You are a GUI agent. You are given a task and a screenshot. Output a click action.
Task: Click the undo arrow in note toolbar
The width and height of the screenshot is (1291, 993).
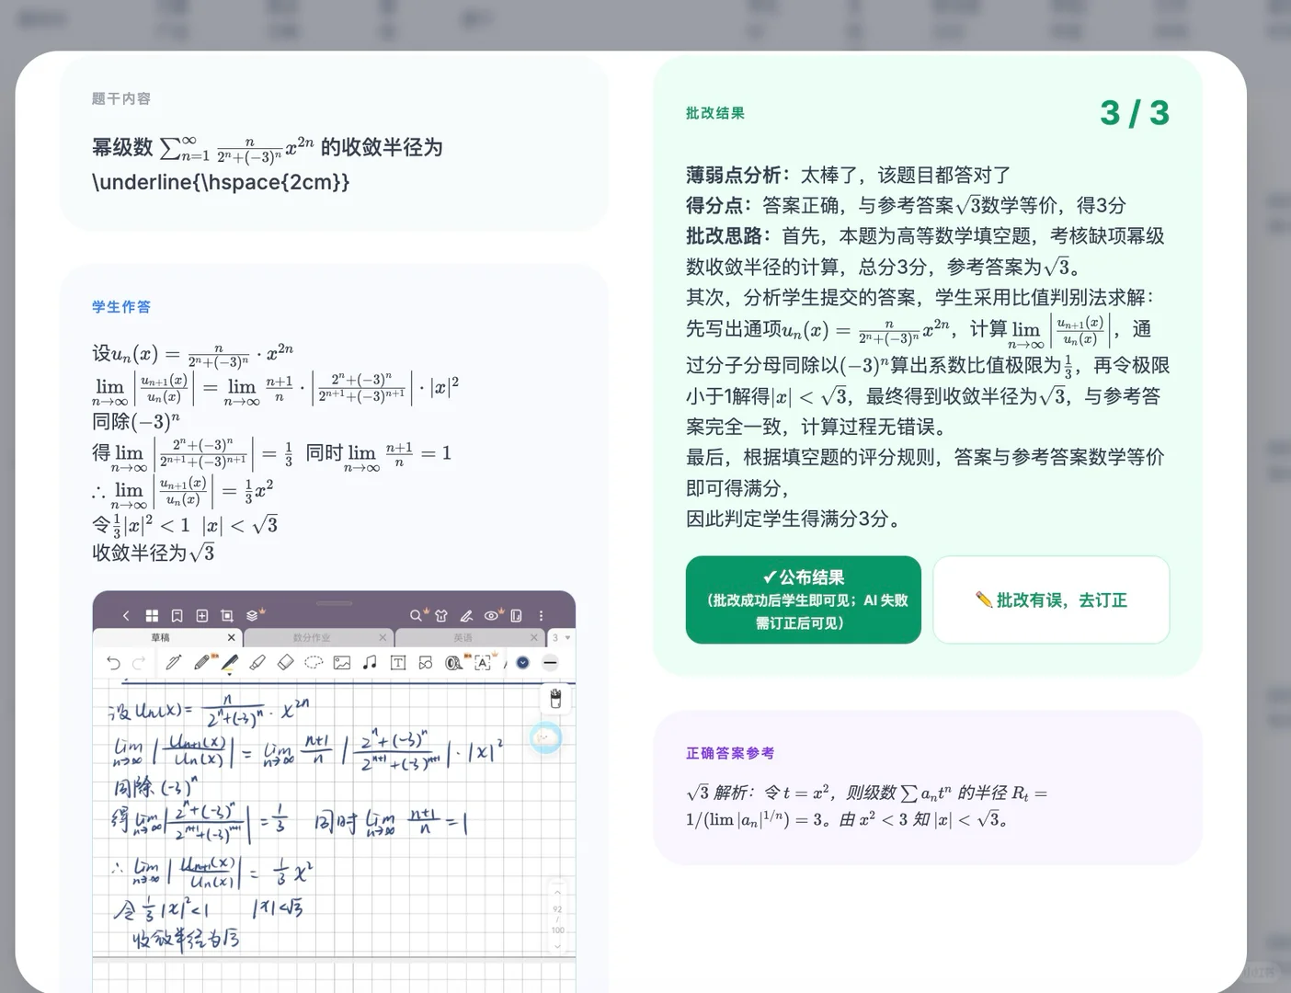coord(113,662)
